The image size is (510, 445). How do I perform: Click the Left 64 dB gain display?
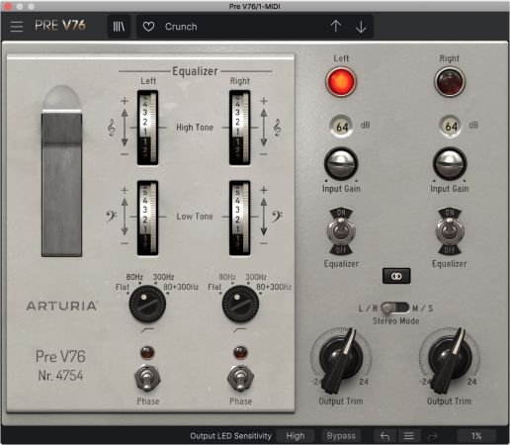point(342,127)
